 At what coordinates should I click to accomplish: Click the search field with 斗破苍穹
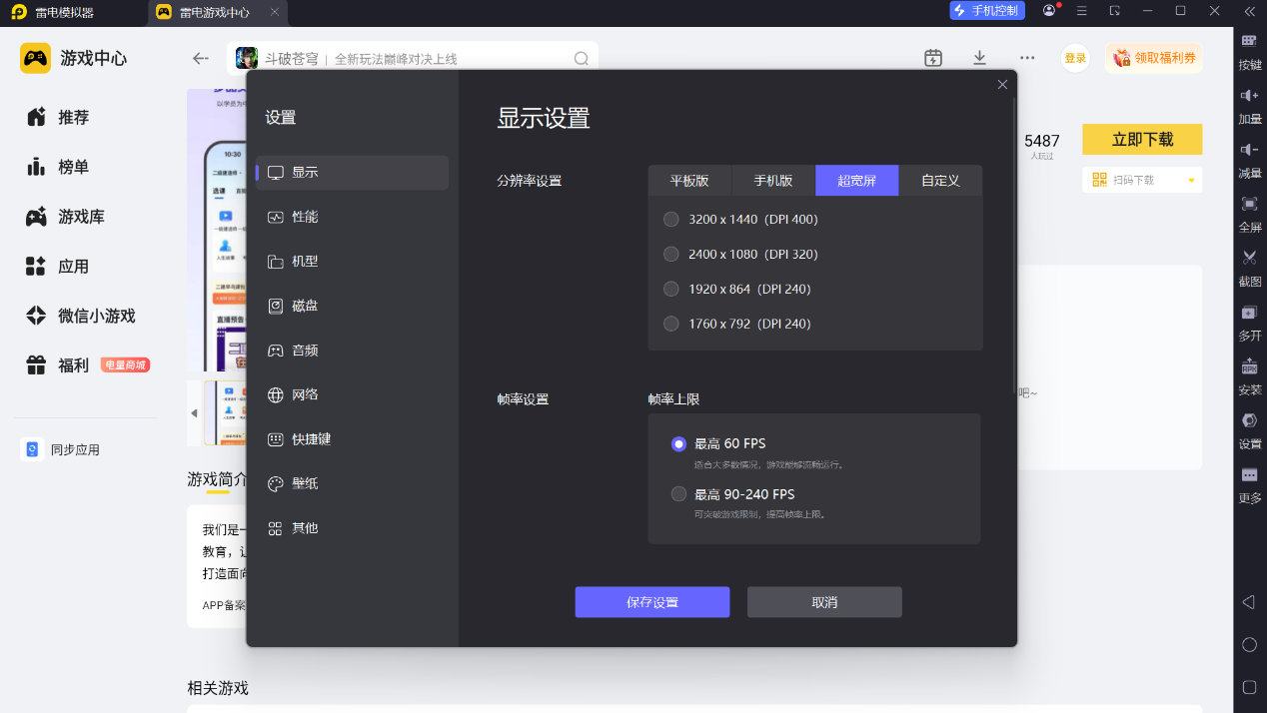coord(413,58)
